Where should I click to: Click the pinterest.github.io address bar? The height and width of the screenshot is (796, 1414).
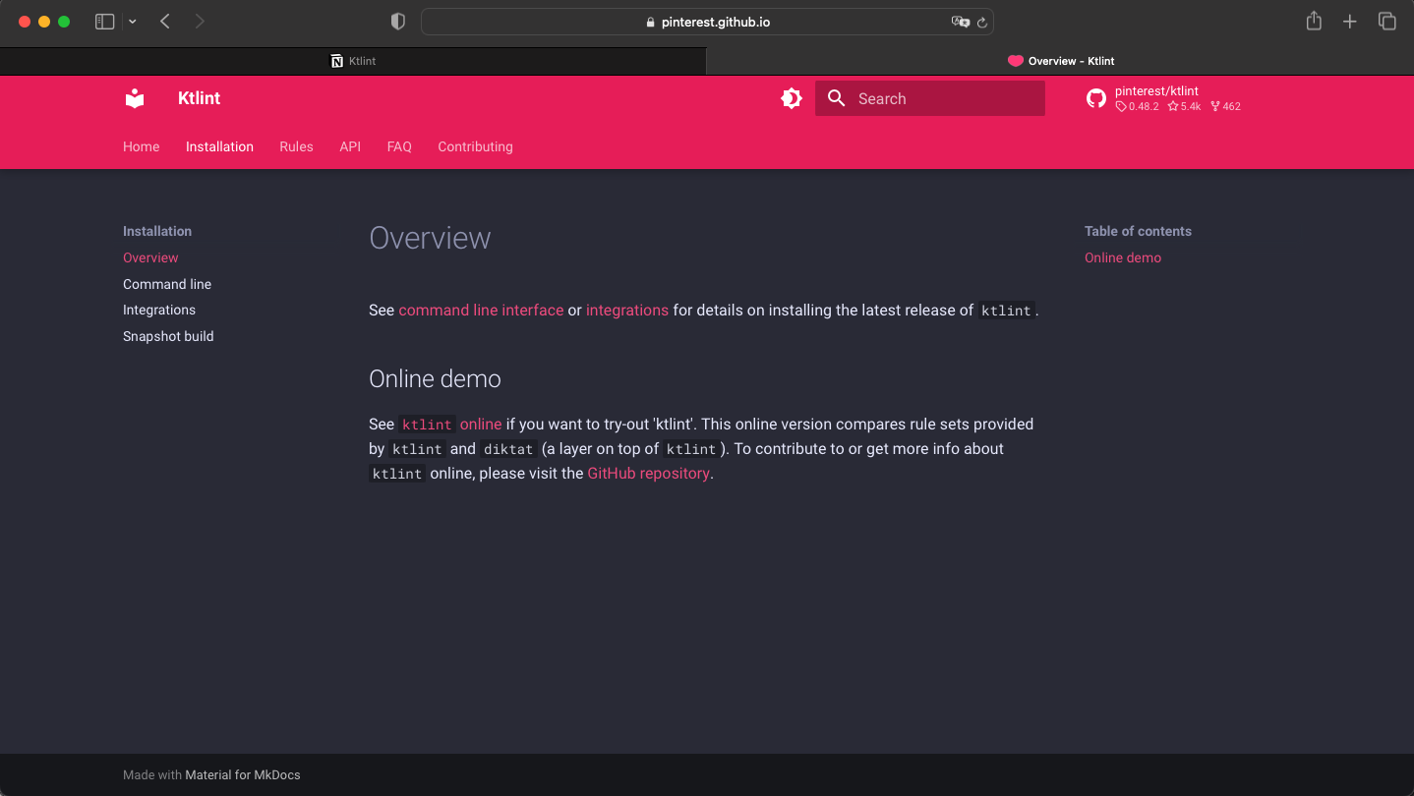tap(707, 22)
